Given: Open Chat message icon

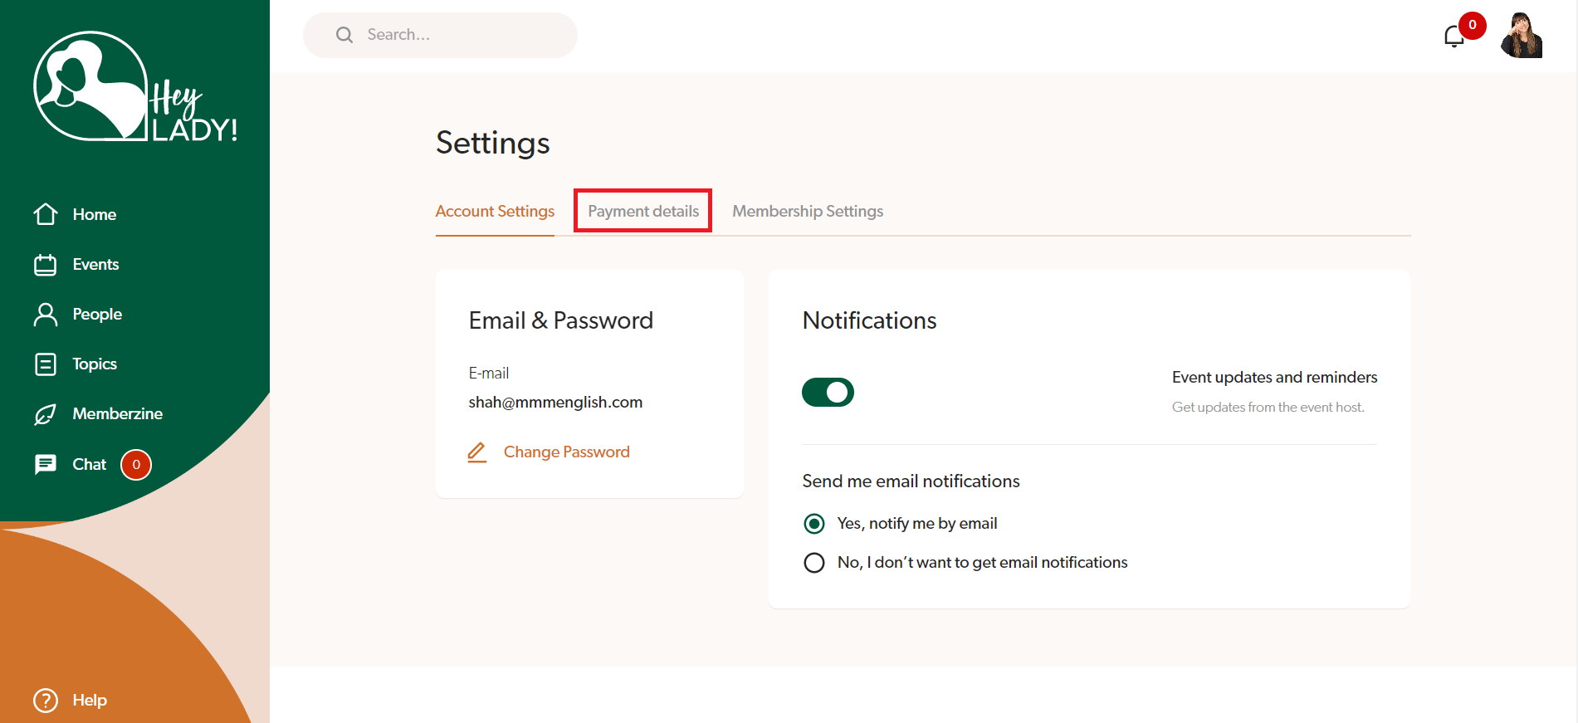Looking at the screenshot, I should point(46,464).
